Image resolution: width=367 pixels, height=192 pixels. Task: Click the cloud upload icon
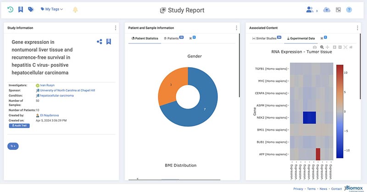(327, 10)
